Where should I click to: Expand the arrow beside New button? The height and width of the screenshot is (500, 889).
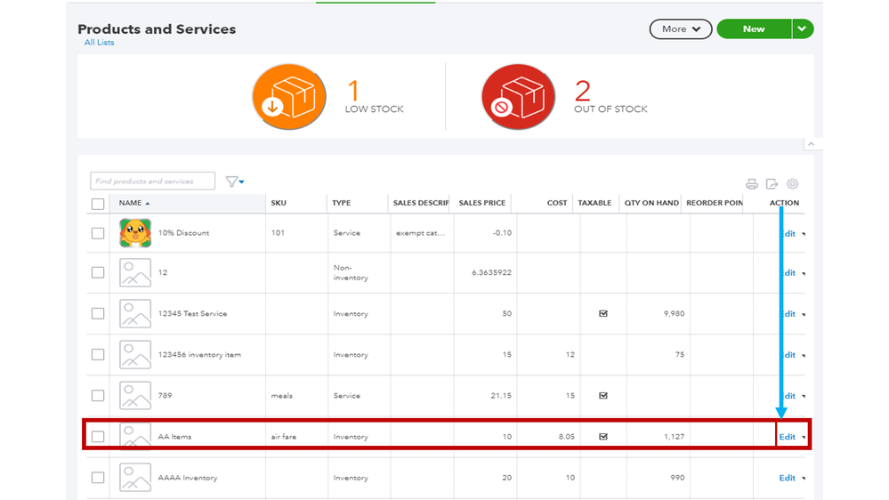click(803, 29)
